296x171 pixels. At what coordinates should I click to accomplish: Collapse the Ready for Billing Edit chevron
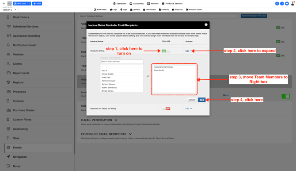pyautogui.click(x=191, y=51)
